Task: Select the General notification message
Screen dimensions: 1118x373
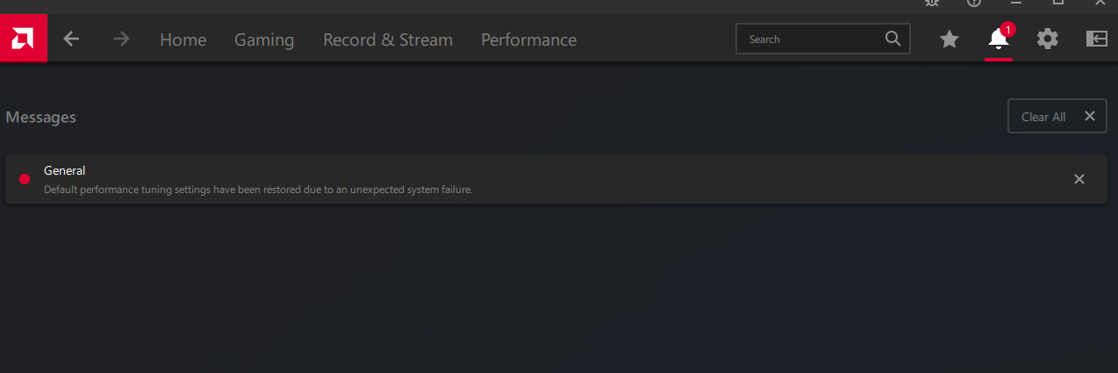Action: (x=556, y=179)
